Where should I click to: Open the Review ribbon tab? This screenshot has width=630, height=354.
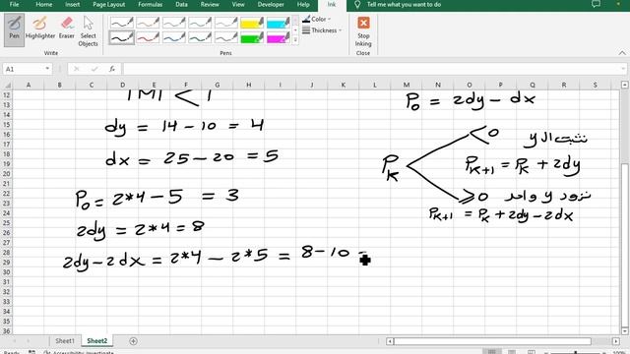[210, 4]
